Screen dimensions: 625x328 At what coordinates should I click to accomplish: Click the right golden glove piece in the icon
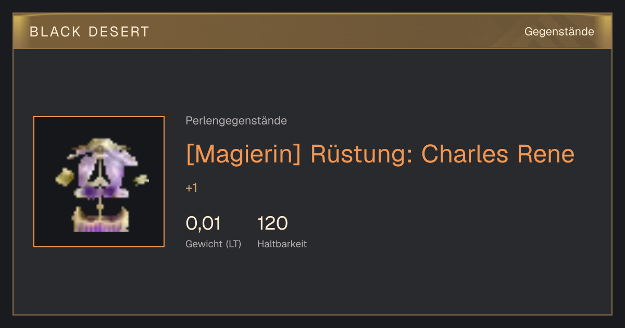click(x=141, y=180)
